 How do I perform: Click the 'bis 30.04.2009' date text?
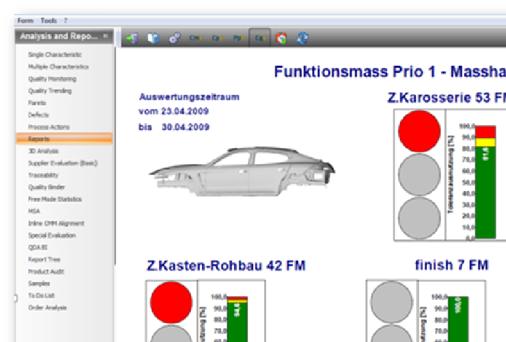click(x=173, y=127)
